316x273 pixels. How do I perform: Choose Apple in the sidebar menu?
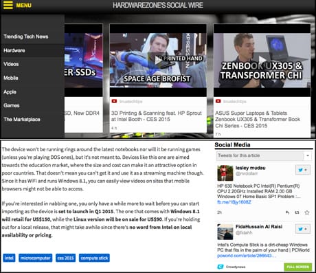[10, 92]
